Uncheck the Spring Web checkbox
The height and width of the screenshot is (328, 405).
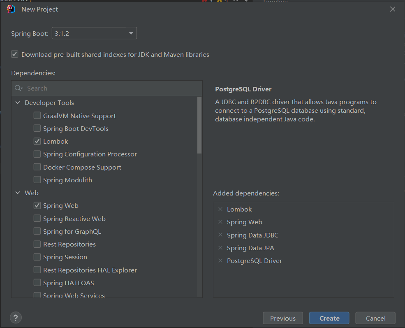point(37,205)
